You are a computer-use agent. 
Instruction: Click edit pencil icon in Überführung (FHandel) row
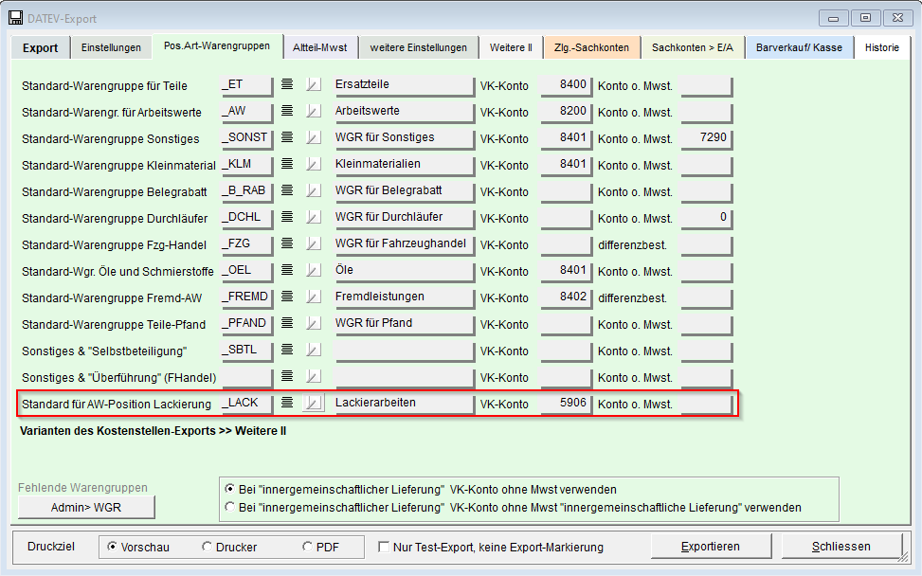(314, 376)
